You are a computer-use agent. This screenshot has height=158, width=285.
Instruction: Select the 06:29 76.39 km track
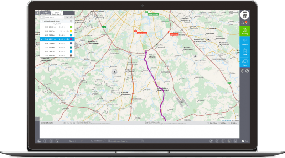click(x=57, y=35)
